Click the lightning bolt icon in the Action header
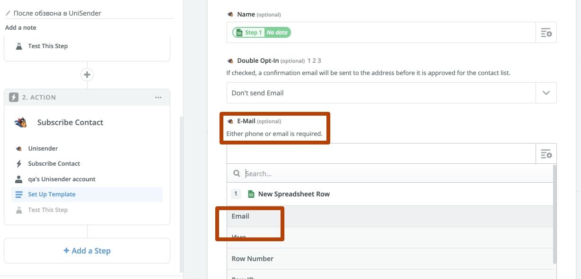 pos(14,97)
